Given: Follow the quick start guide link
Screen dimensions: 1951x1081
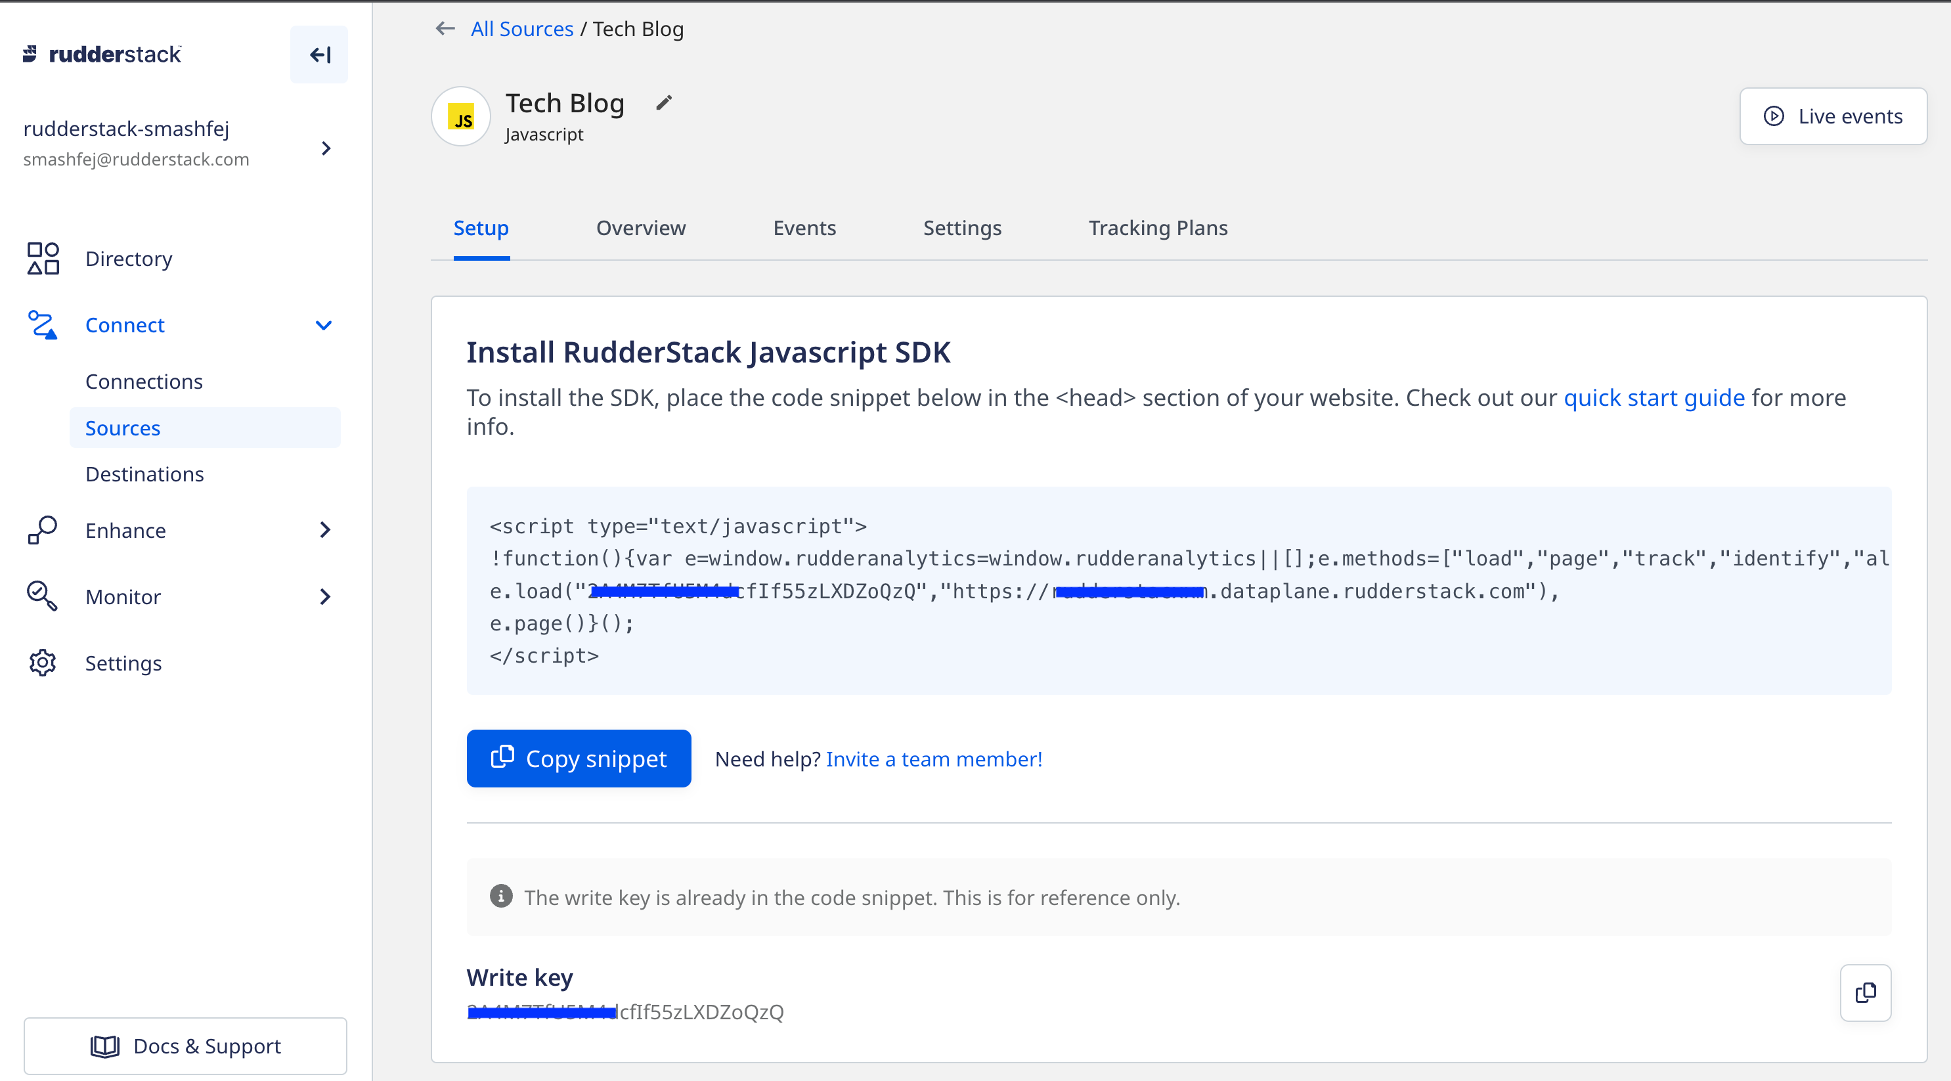Looking at the screenshot, I should click(x=1654, y=398).
